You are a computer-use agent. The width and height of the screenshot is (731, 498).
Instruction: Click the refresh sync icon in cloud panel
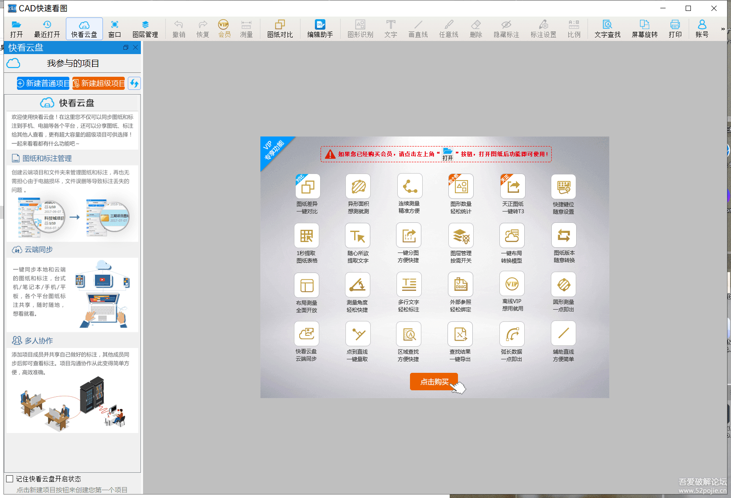[134, 83]
